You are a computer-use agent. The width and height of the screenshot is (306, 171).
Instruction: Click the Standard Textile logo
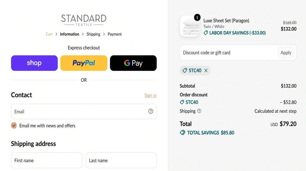pos(84,20)
